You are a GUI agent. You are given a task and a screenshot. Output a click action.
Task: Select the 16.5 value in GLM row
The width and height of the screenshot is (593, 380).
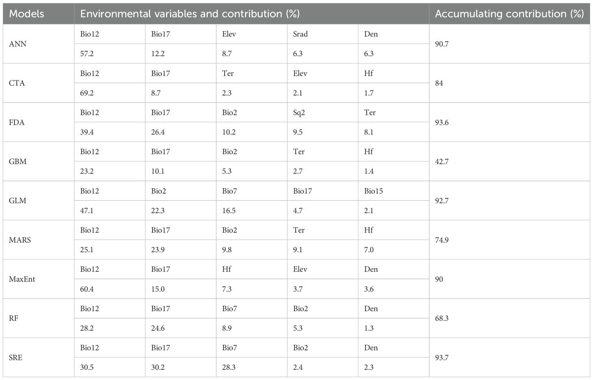click(229, 210)
